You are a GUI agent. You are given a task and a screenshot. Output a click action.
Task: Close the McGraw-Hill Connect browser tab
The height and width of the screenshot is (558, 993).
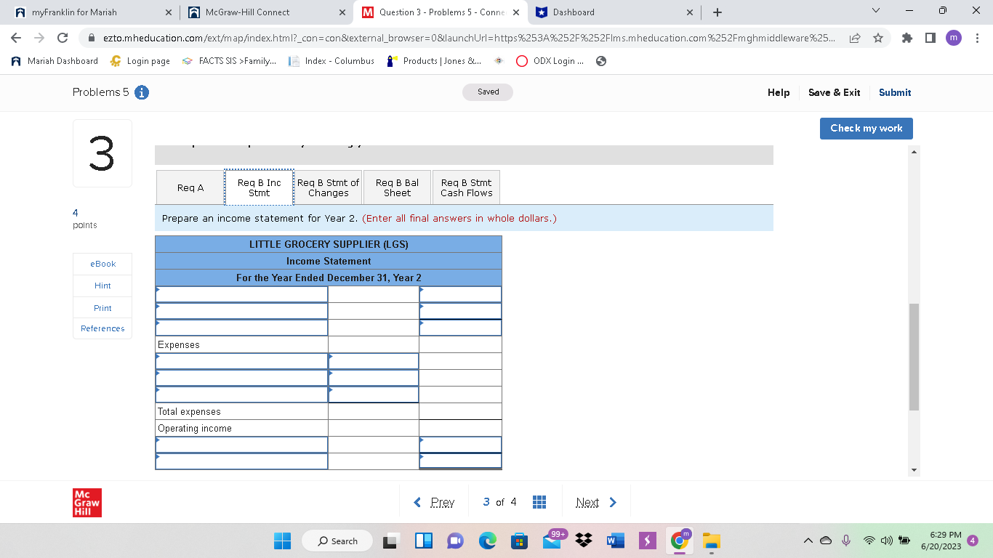point(342,12)
